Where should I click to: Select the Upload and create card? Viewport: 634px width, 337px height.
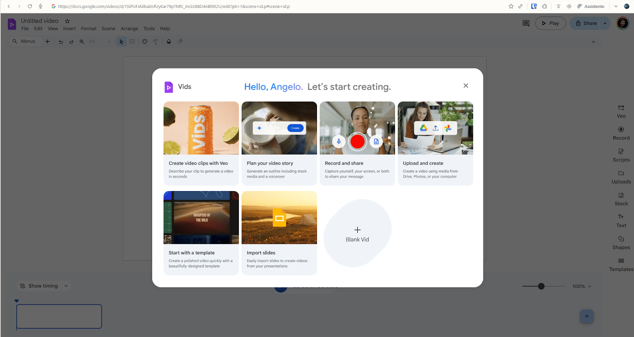tap(435, 143)
